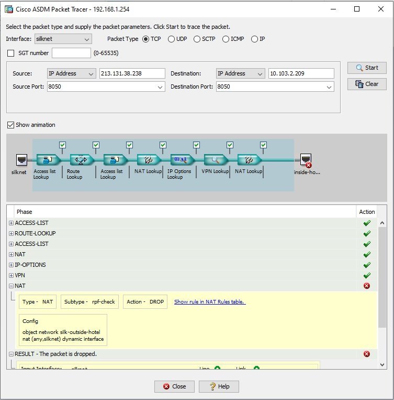
Task: Click the inside-ho... destination interface icon
Action: point(306,160)
